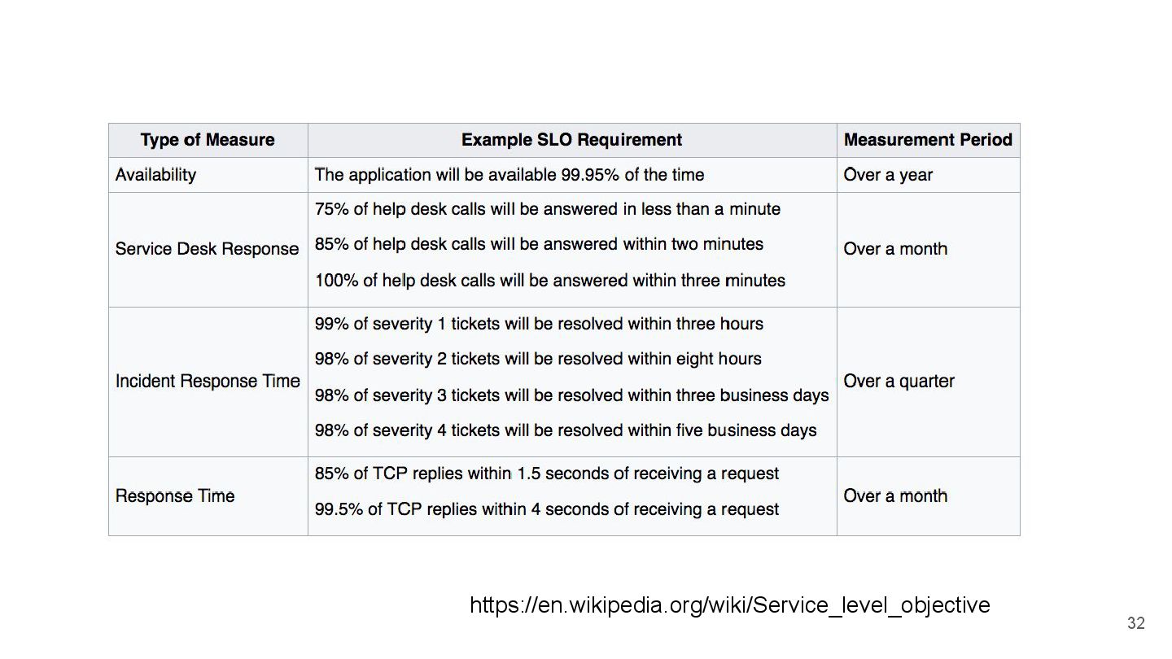Click the '85% of help desk calls' line
The image size is (1172, 659).
point(539,244)
